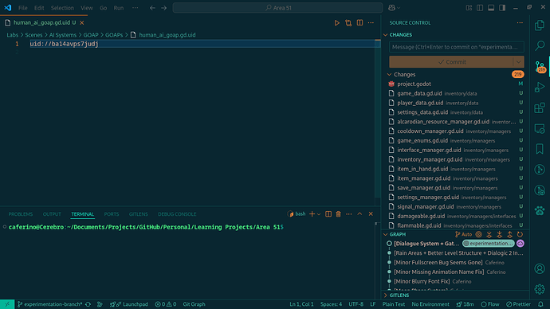Open the Bookmarks view icon
The image size is (550, 309).
[540, 149]
